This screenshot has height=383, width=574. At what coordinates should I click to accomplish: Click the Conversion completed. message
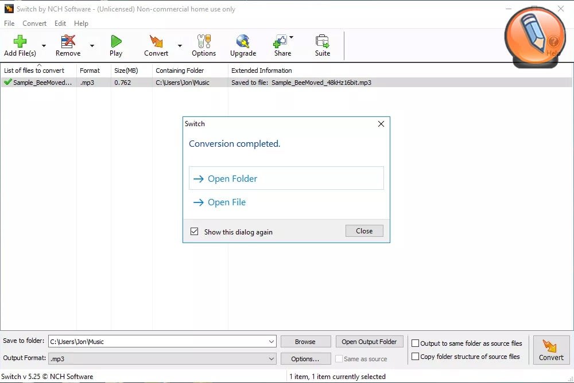point(235,144)
